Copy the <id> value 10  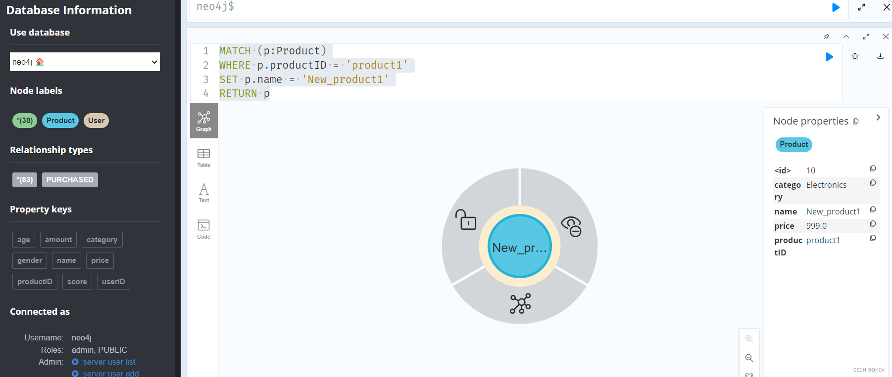coord(873,168)
